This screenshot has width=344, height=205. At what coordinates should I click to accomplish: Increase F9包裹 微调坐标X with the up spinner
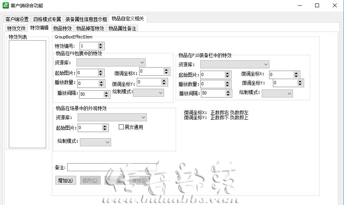coord(166,70)
